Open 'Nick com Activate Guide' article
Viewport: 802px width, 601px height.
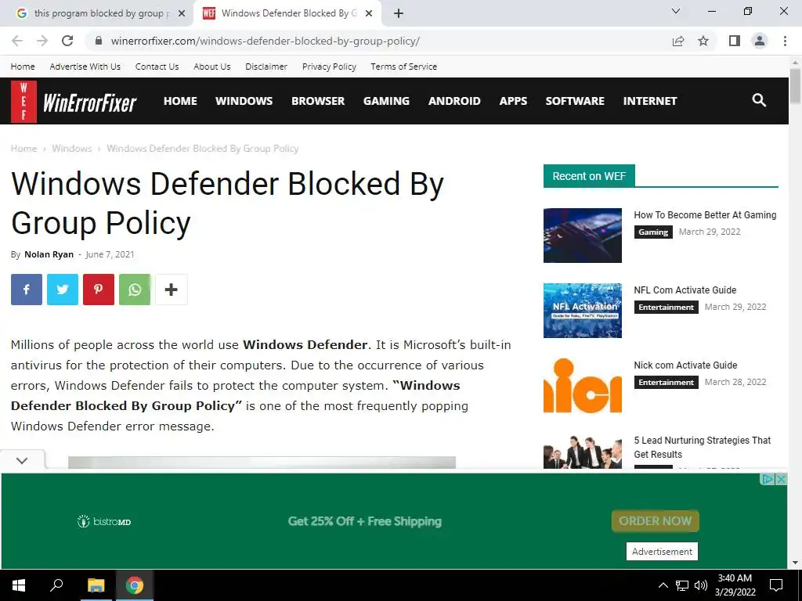pyautogui.click(x=685, y=365)
